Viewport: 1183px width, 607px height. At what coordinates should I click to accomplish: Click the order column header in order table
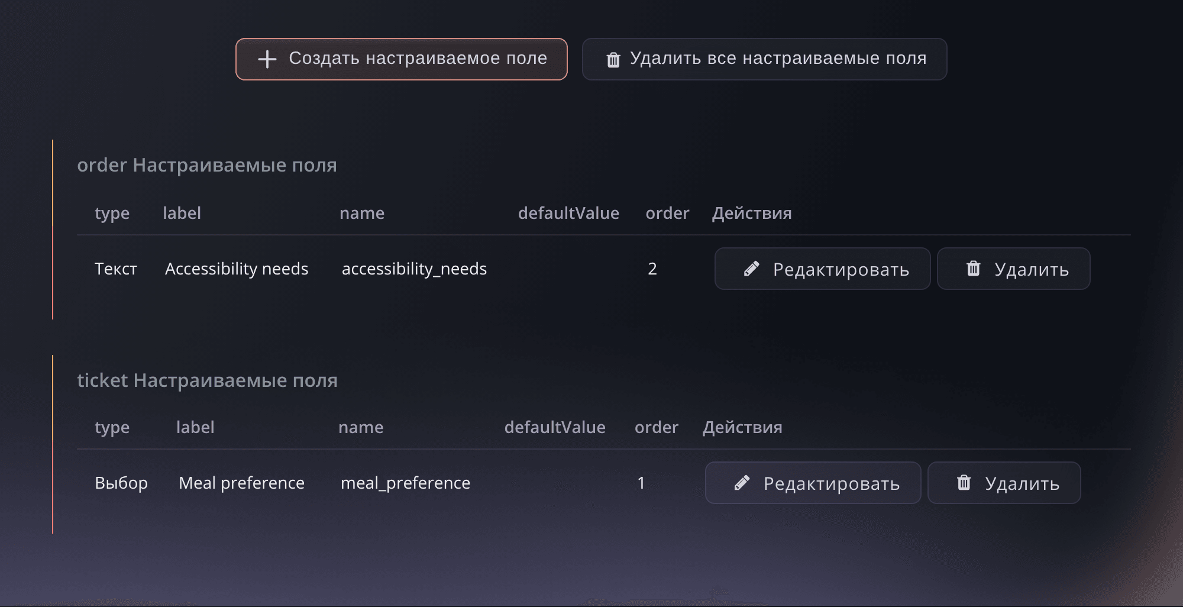tap(667, 213)
